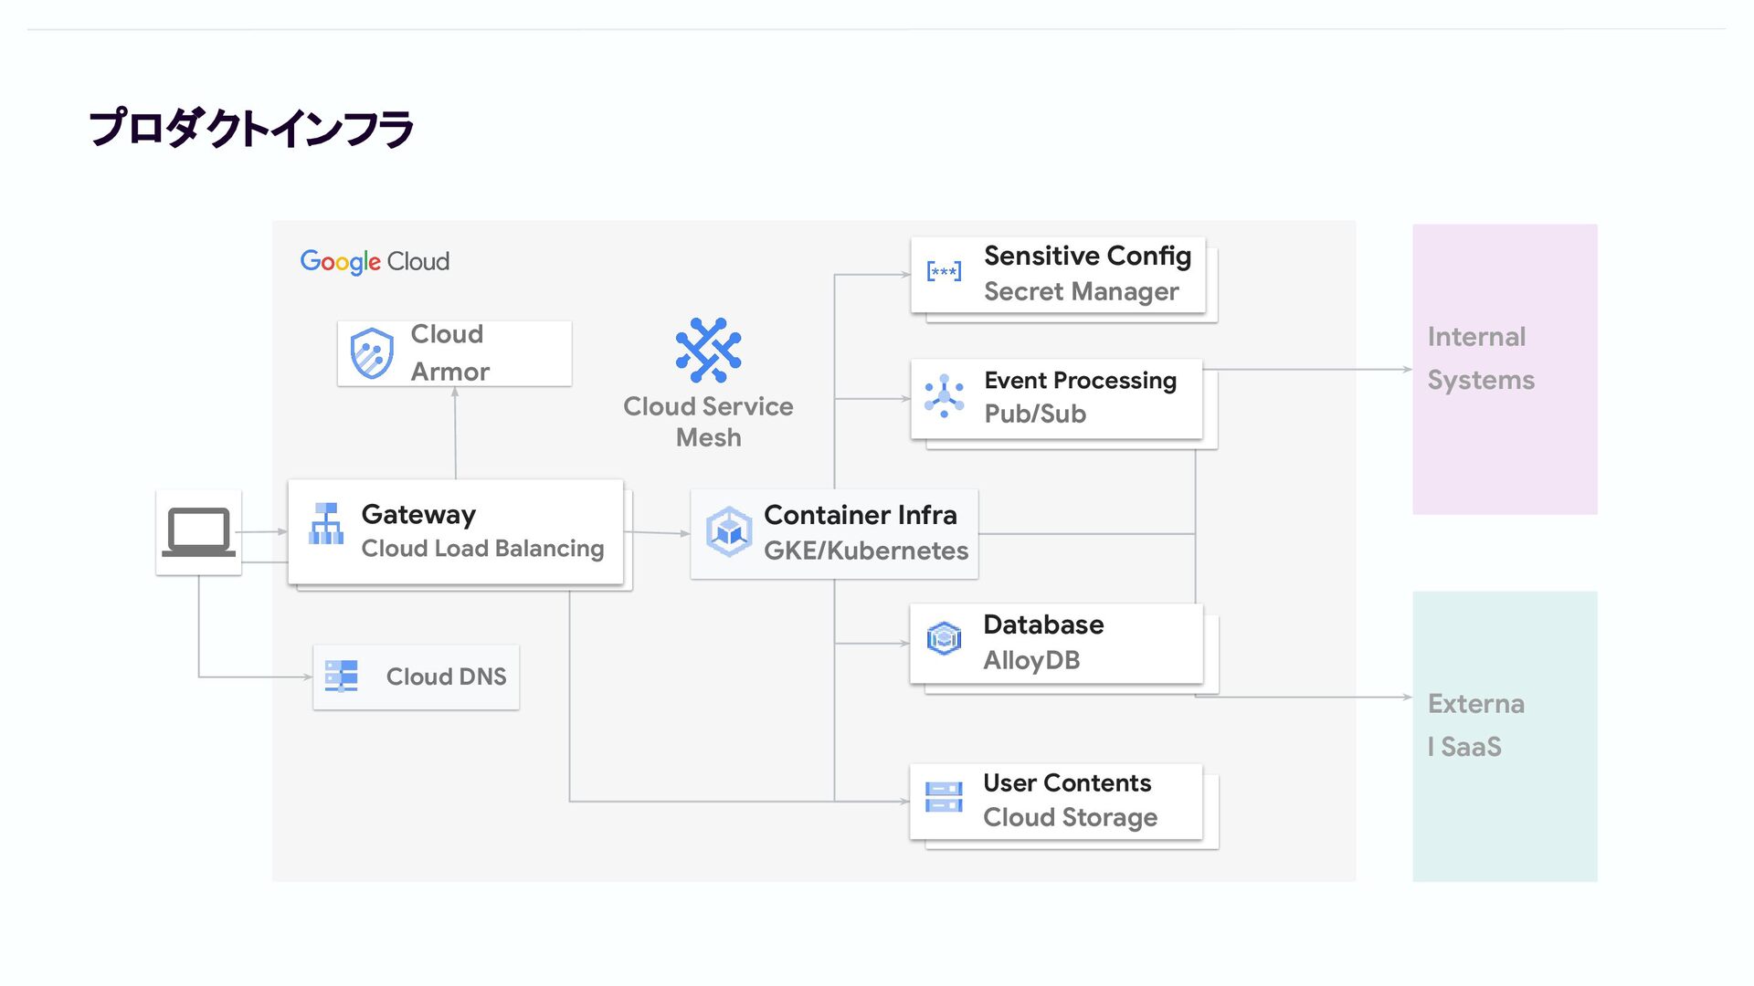Select the laptop client icon
The image size is (1754, 986).
[x=198, y=532]
